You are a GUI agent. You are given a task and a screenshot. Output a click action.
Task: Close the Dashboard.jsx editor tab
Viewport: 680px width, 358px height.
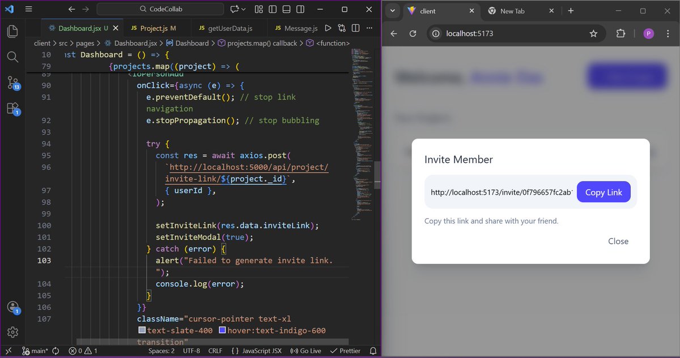click(x=117, y=28)
